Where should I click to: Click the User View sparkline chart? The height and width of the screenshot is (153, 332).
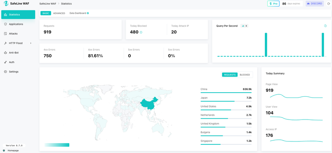point(296,118)
